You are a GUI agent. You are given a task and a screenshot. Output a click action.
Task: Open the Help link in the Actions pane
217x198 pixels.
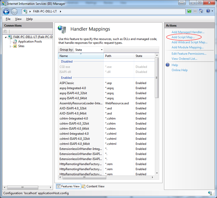pos(175,65)
